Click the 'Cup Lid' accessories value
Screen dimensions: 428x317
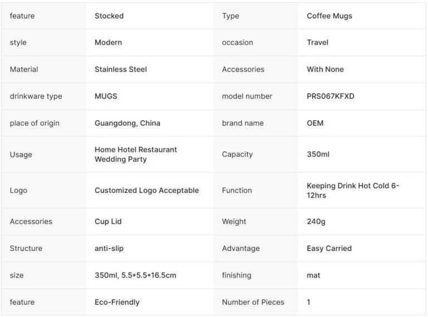(x=108, y=221)
